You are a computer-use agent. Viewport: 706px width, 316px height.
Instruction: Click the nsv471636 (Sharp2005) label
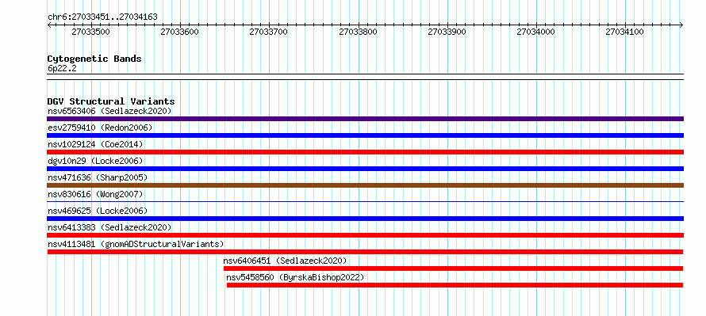point(98,177)
